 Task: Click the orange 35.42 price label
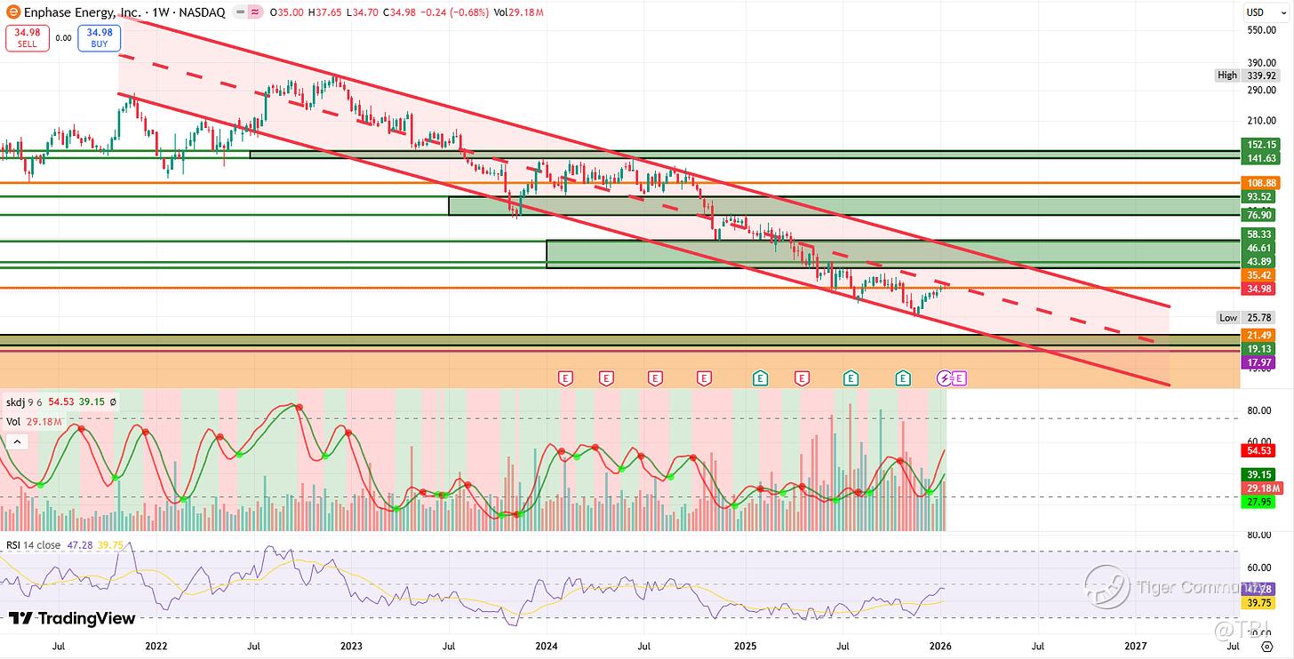[x=1258, y=275]
